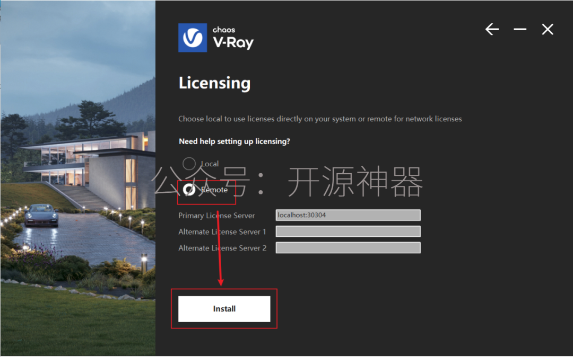This screenshot has width=573, height=357.
Task: Click the blue Chaos V-Ray logo icon
Action: (x=193, y=38)
